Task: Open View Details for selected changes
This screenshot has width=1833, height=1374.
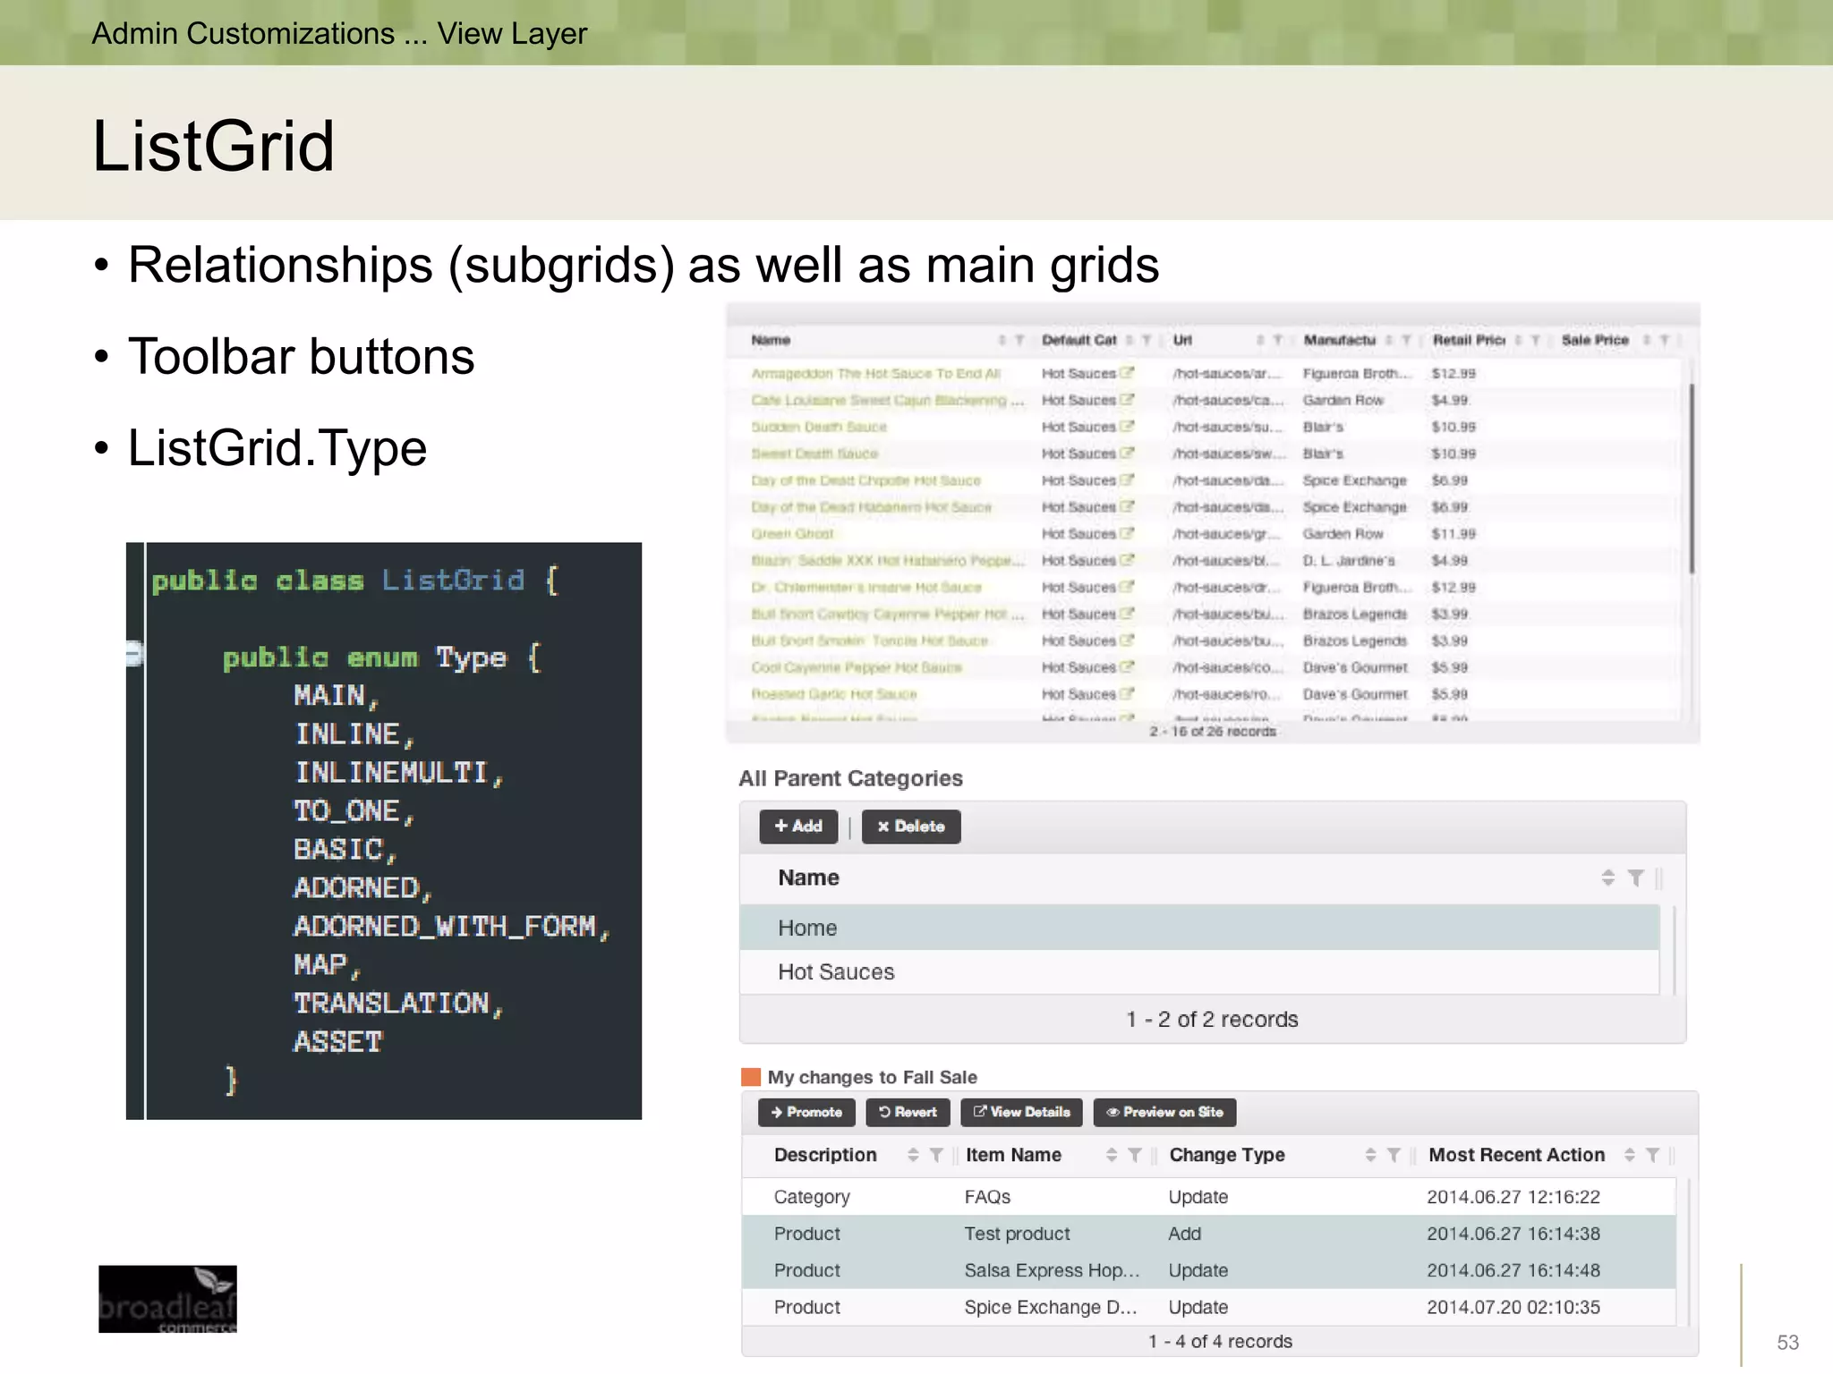Action: (x=1021, y=1112)
